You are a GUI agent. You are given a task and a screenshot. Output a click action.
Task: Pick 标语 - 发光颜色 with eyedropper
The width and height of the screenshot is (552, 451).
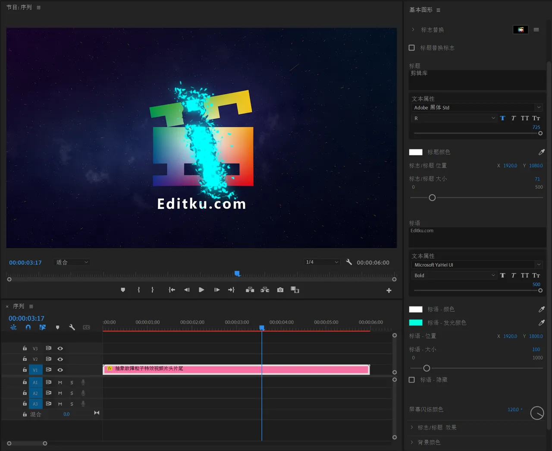542,322
